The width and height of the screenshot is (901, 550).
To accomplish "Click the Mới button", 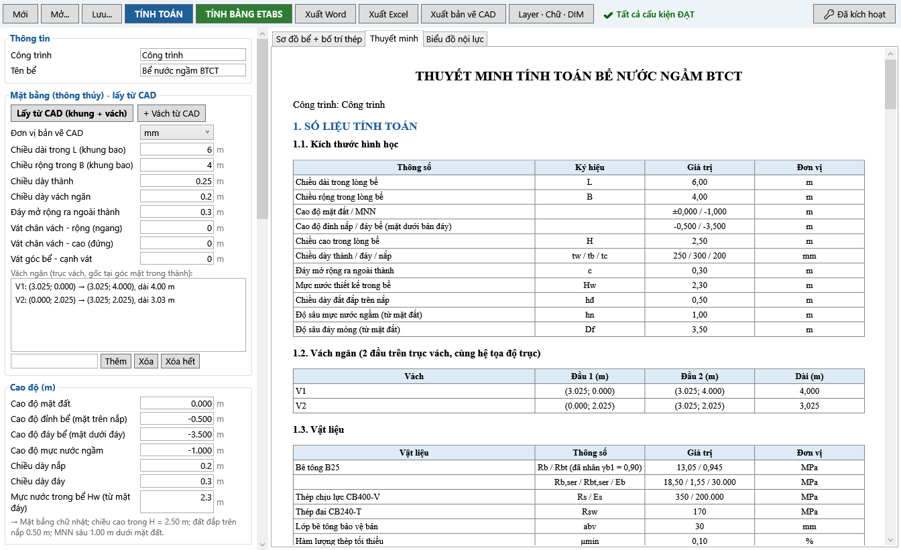I will 21,14.
